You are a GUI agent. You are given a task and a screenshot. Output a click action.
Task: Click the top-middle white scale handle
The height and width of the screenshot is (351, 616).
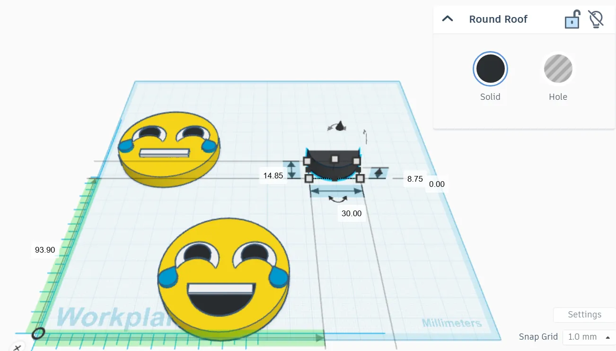tap(335, 159)
